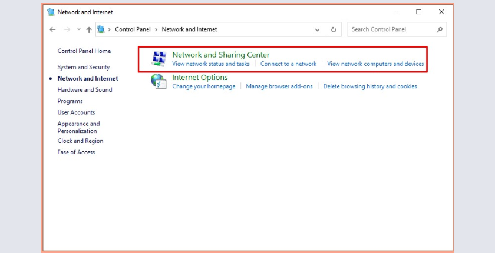
Task: Expand the chevron before Control Panel breadcrumb
Action: pos(110,29)
